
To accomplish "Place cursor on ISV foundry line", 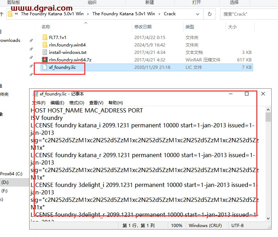I will [x=47, y=118].
